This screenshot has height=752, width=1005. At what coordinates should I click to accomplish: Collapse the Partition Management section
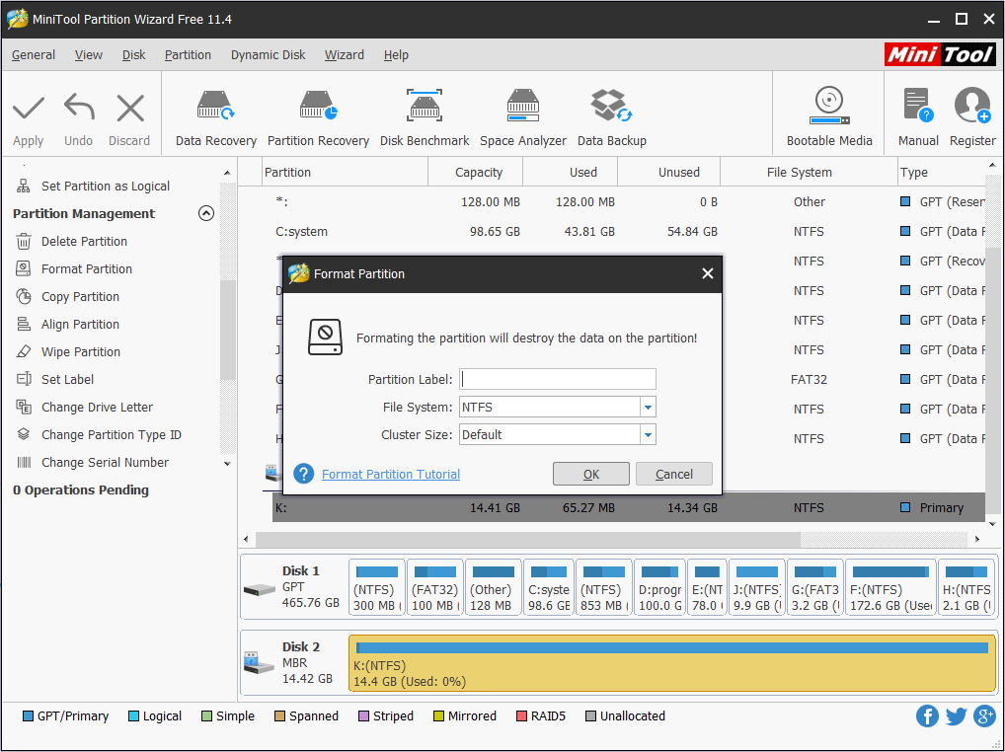[206, 213]
